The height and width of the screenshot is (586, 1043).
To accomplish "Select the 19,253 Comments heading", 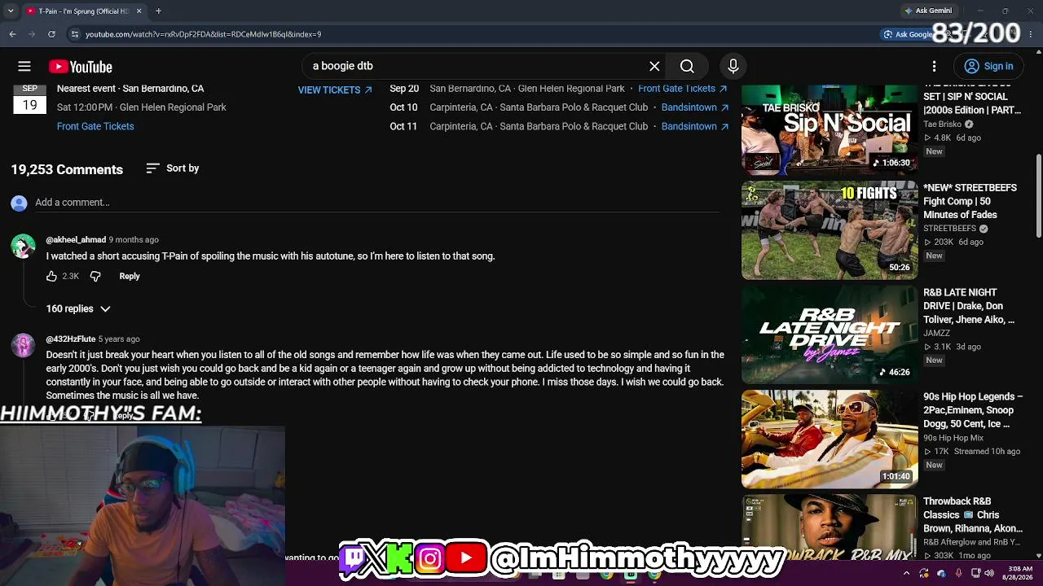I will coord(67,169).
